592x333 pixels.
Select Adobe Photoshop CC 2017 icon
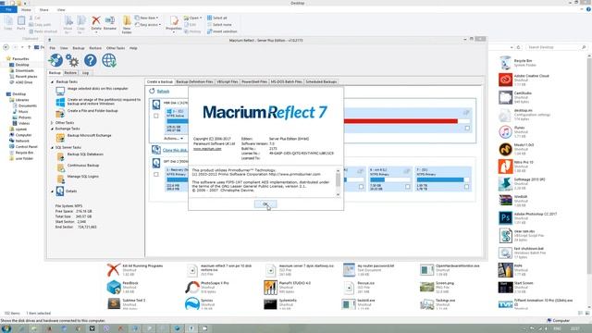coord(505,218)
